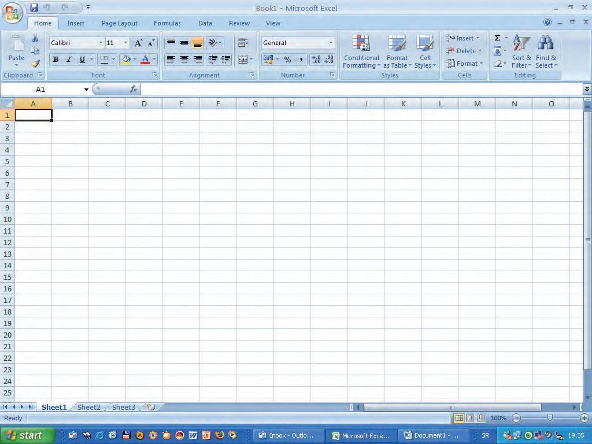The height and width of the screenshot is (444, 592).
Task: Open the Windows start menu
Action: [27, 435]
